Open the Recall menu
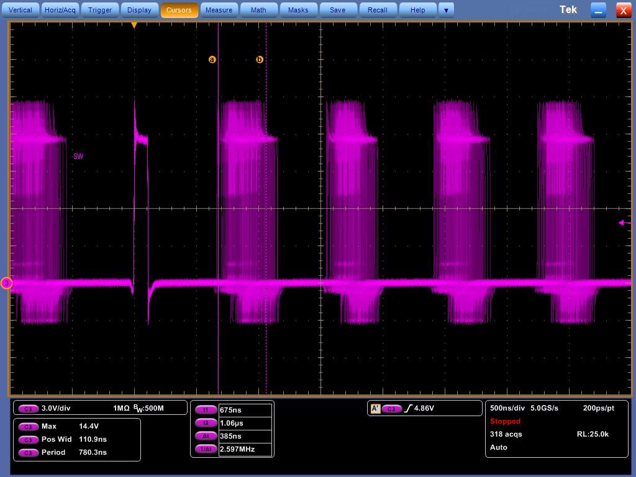636x477 pixels. point(378,10)
